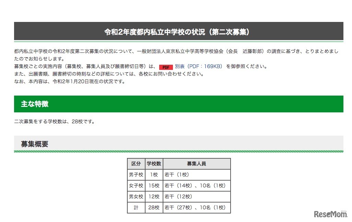The image size is (352, 222).
Task: Click the 計 row in the table
Action: click(136, 207)
